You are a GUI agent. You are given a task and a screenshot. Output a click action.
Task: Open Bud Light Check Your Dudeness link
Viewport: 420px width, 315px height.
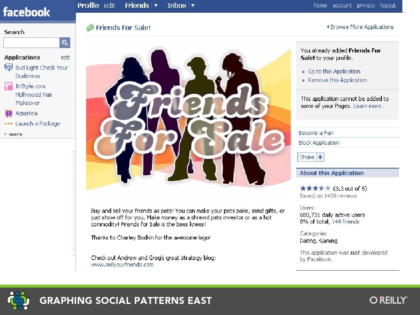[41, 72]
